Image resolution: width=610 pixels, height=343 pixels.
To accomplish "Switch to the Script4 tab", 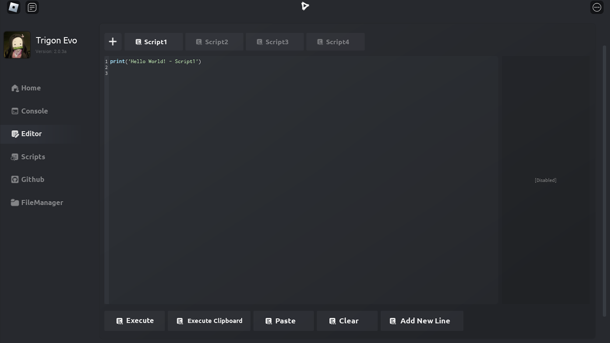I will click(x=335, y=42).
